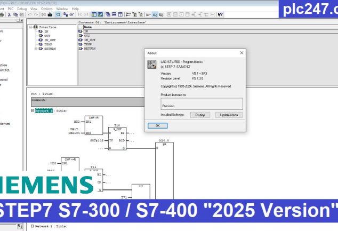Screen dimensions: 338x231
Task: Toggle the Details pane icon
Action: [x=100, y=14]
